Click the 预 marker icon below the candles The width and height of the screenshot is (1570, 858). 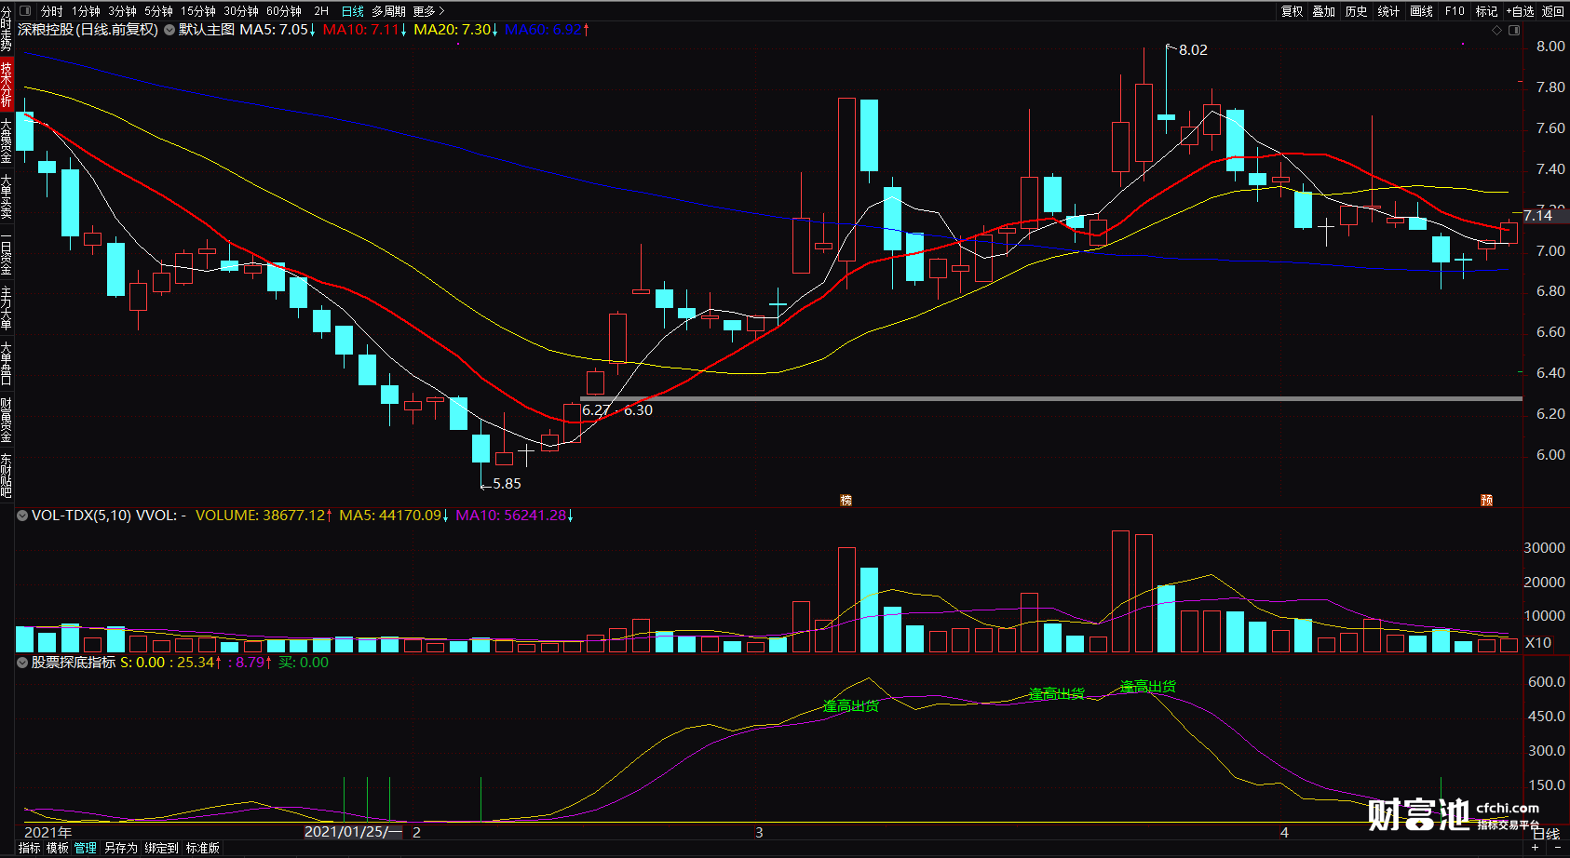click(1487, 501)
